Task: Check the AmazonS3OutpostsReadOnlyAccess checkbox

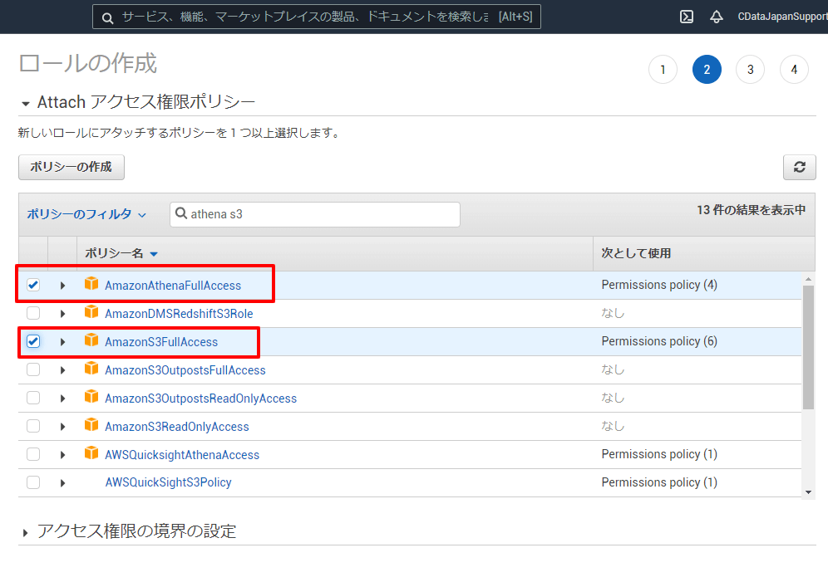Action: tap(33, 398)
